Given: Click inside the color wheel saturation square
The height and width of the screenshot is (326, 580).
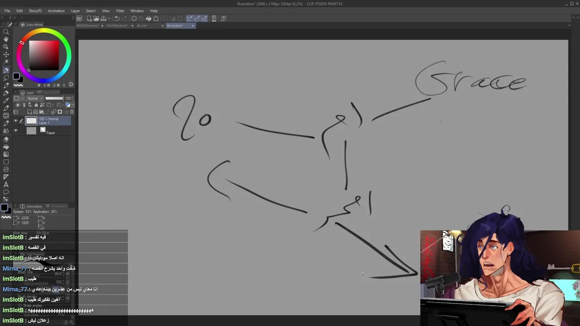Looking at the screenshot, I should click(x=44, y=55).
